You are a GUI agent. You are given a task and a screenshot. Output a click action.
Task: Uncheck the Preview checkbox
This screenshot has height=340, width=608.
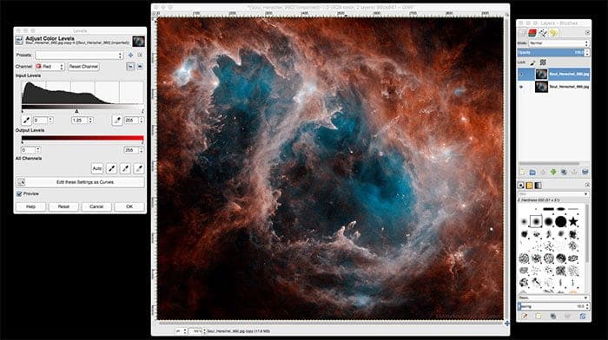tap(19, 193)
